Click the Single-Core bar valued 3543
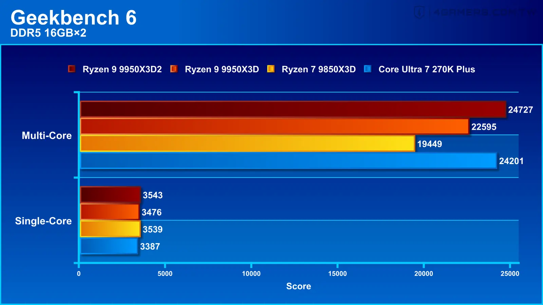The height and width of the screenshot is (305, 543). (x=110, y=195)
